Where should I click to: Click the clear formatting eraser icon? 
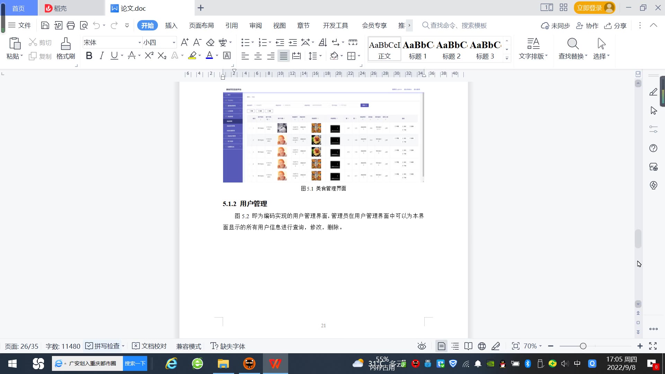point(210,43)
